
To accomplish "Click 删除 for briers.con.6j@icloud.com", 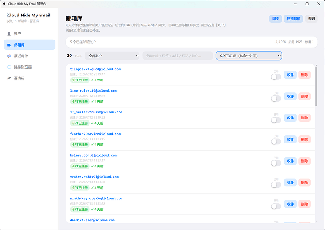I will [x=304, y=161].
